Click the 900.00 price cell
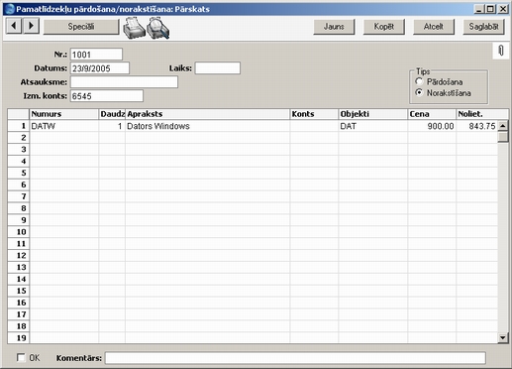This screenshot has height=369, width=512. (432, 126)
